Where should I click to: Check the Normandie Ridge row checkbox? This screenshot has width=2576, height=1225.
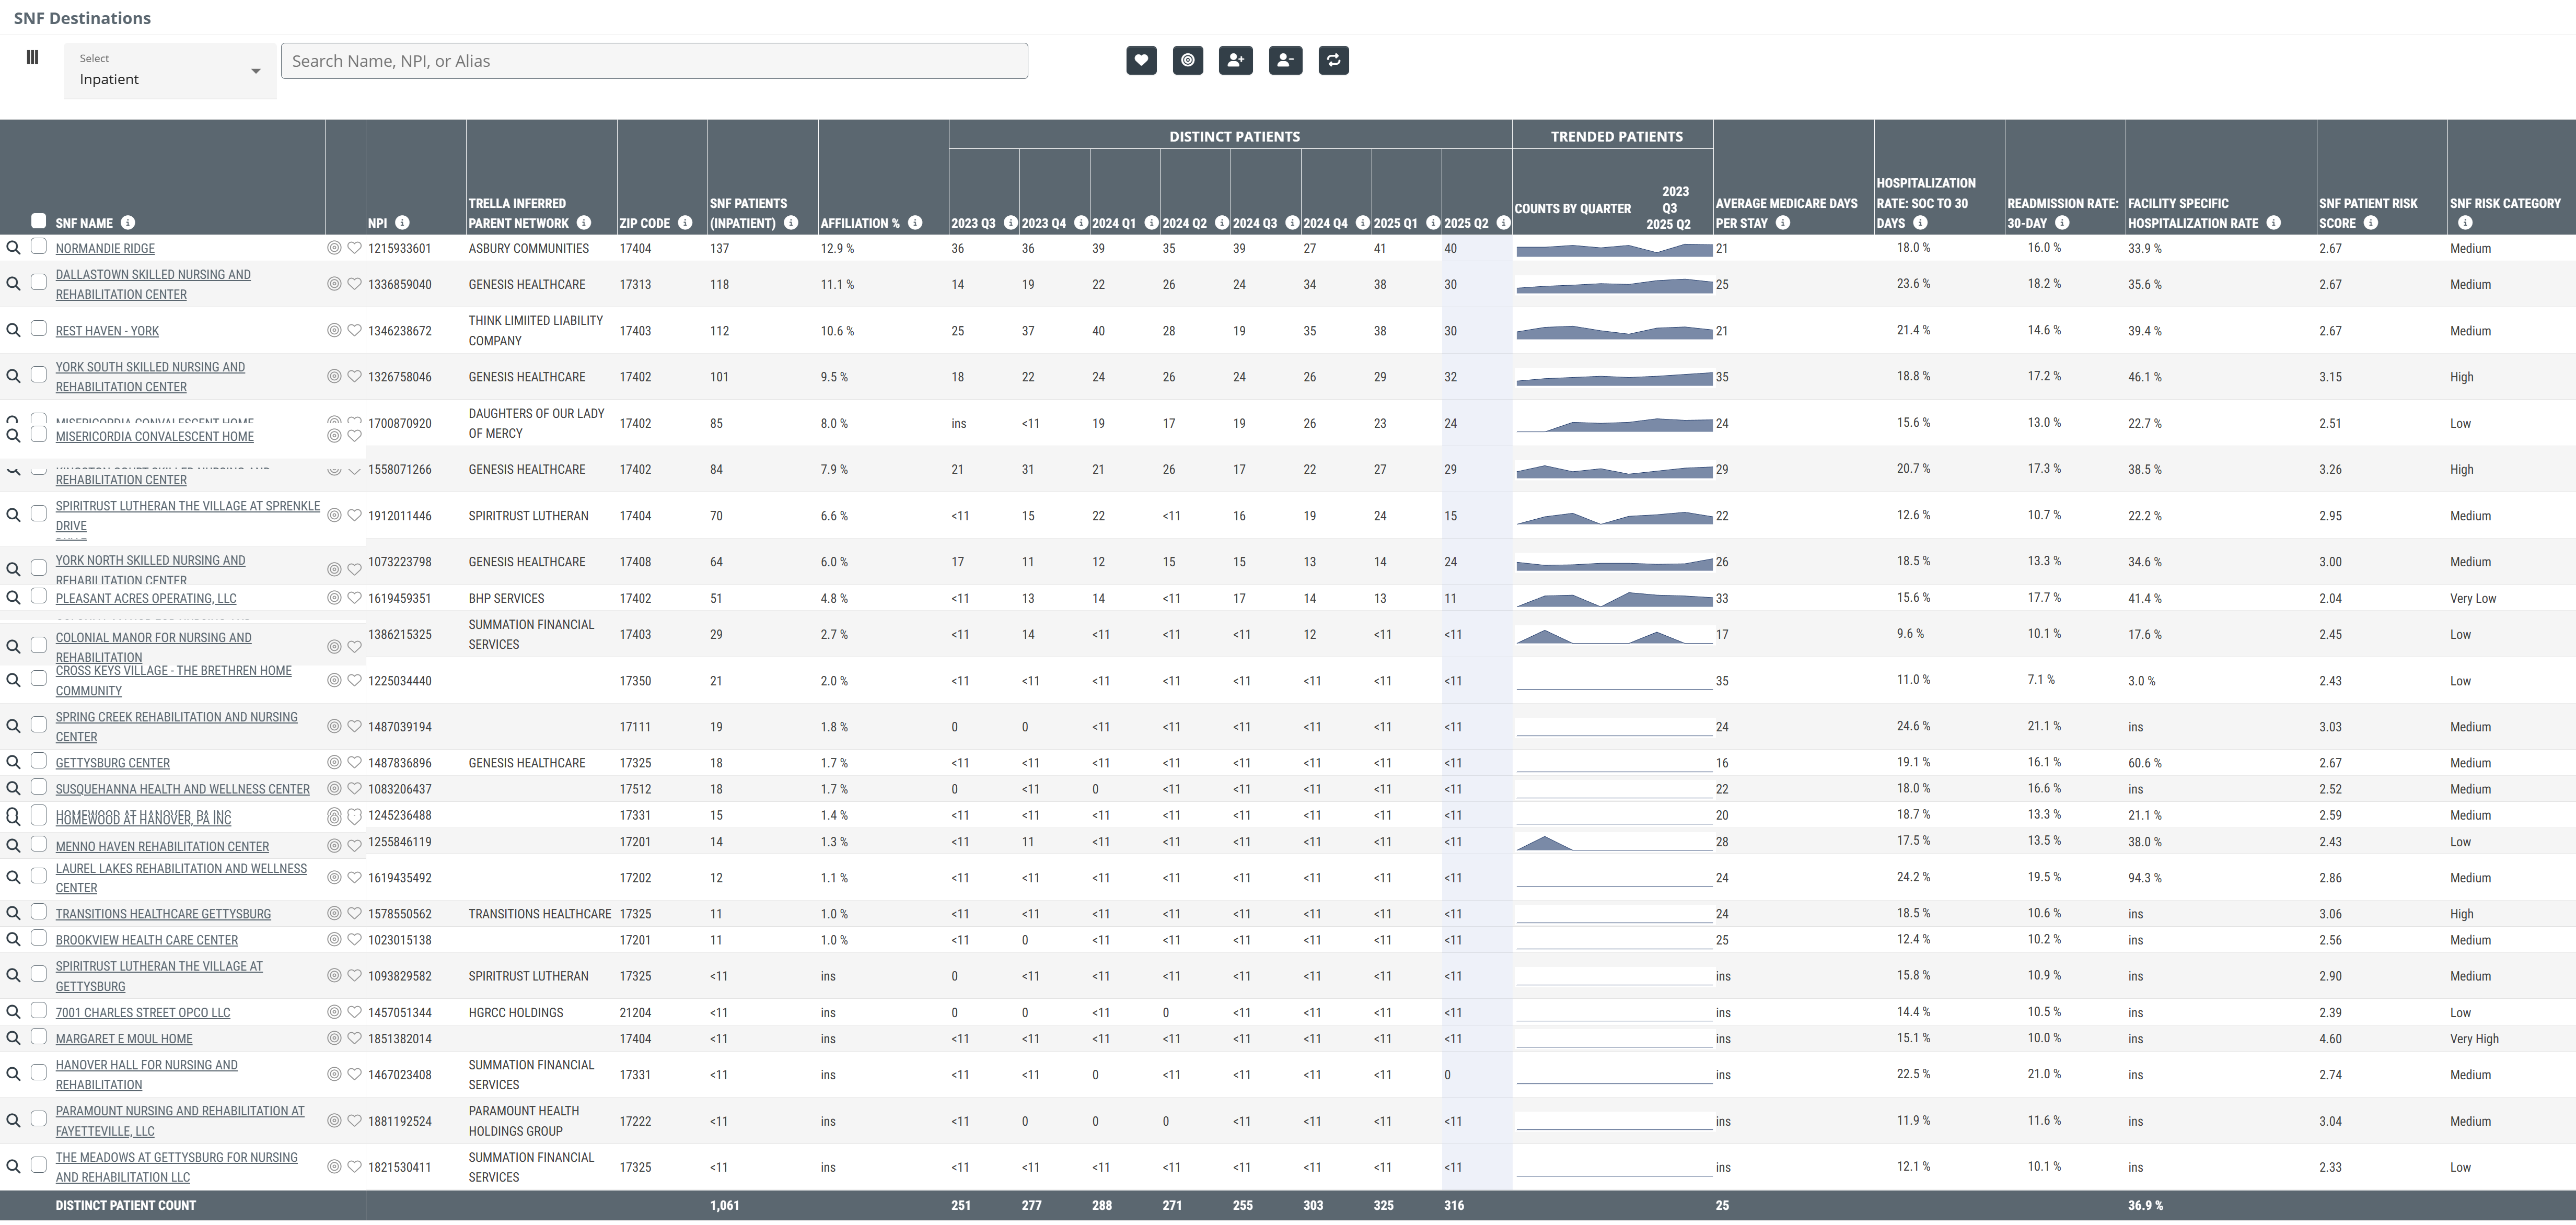38,247
